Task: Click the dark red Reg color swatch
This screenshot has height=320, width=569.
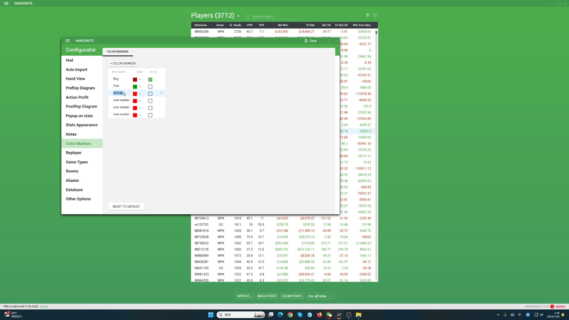Action: point(135,80)
